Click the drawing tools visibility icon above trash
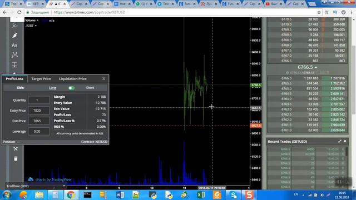The height and width of the screenshot is (200, 356). (x=16, y=149)
